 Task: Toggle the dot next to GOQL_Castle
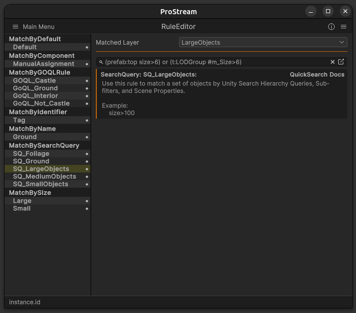point(87,81)
